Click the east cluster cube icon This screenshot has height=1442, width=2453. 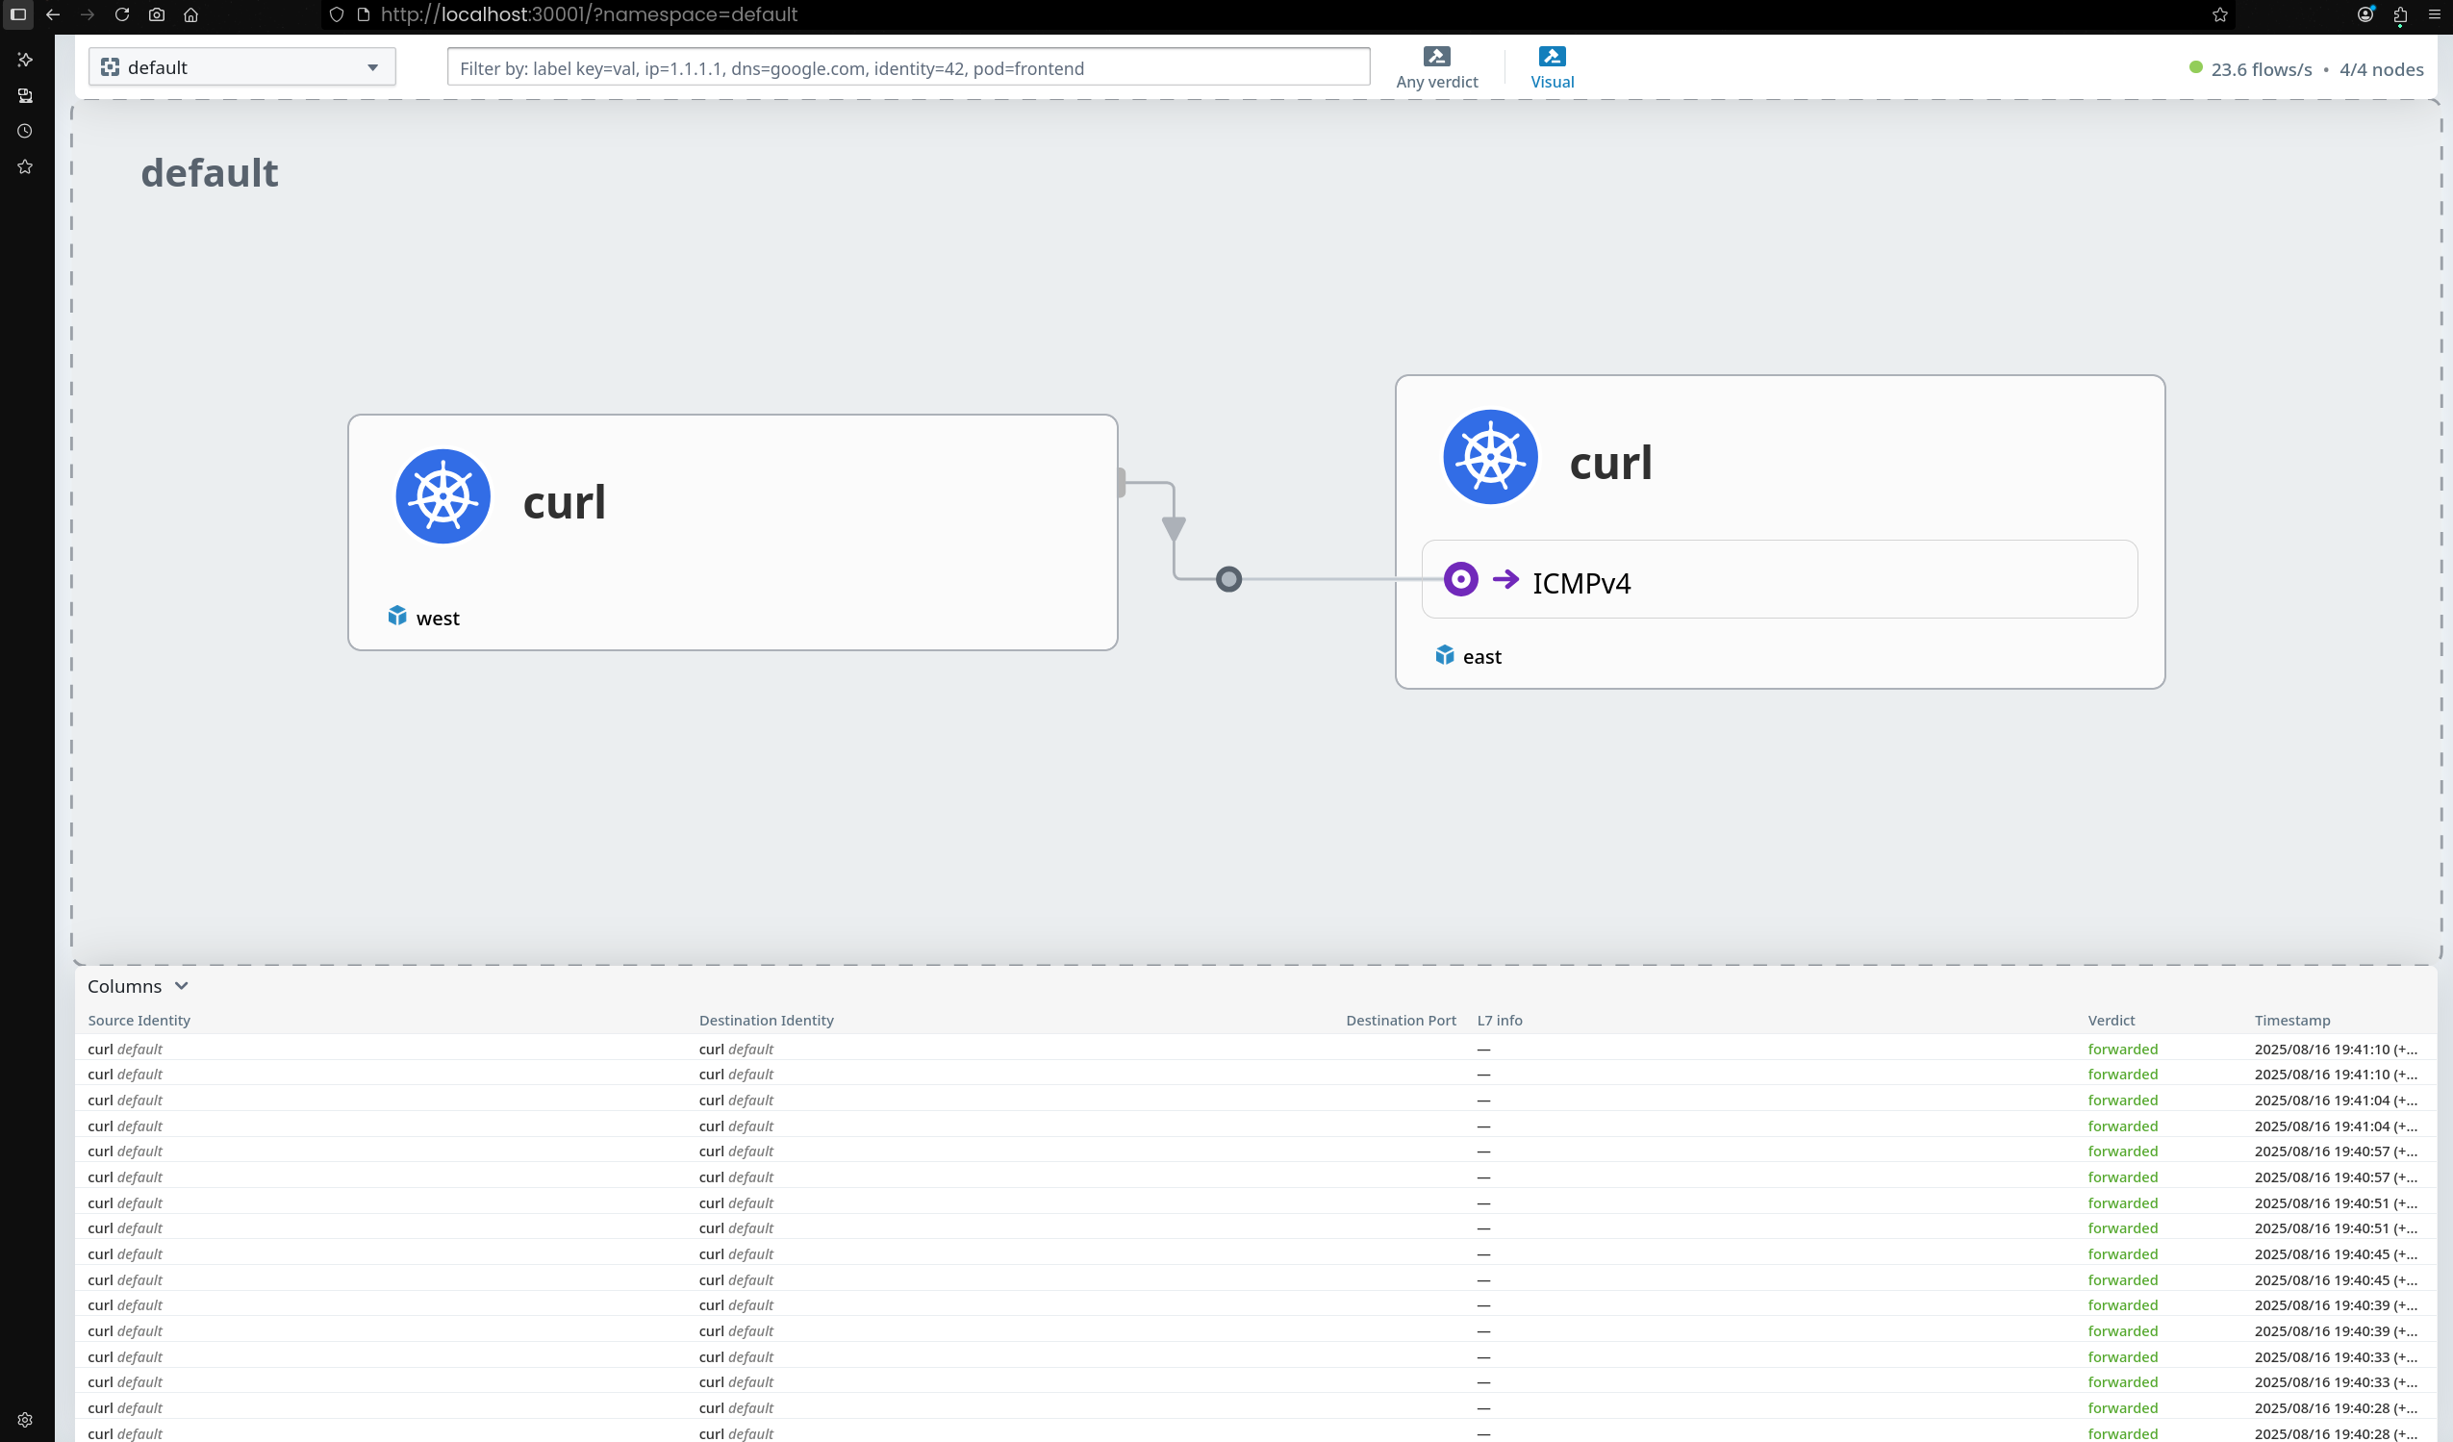pyautogui.click(x=1445, y=654)
